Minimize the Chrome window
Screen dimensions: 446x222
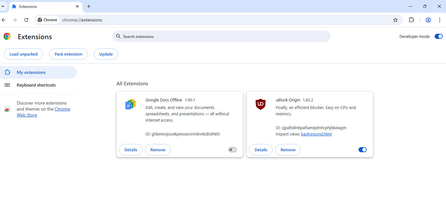pos(410,6)
